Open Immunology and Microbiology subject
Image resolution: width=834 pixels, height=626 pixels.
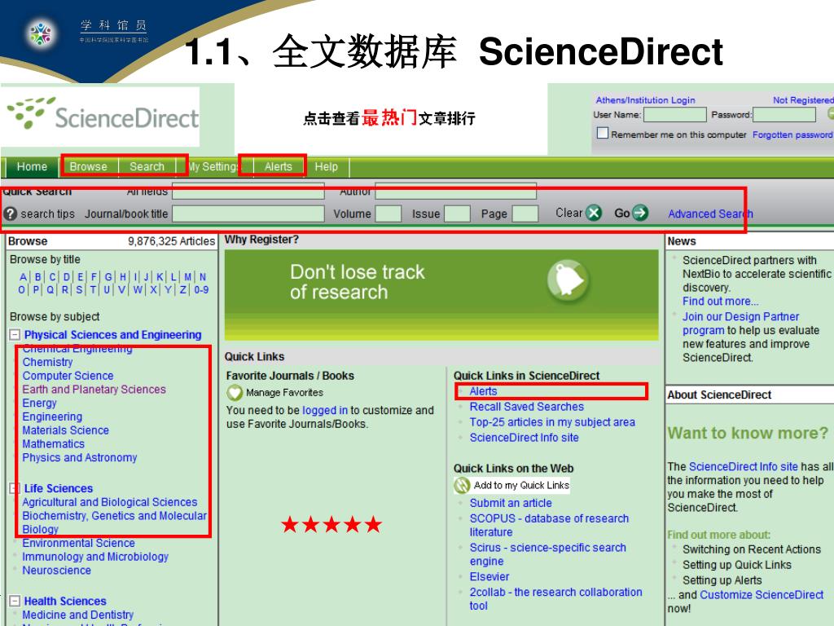click(x=95, y=557)
